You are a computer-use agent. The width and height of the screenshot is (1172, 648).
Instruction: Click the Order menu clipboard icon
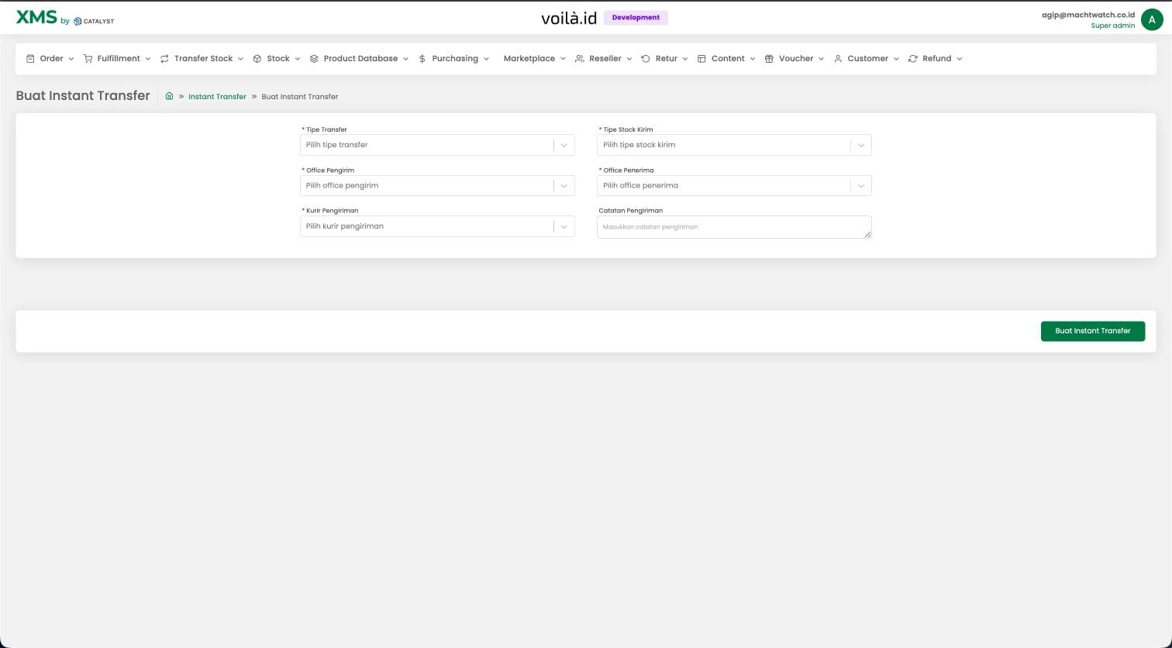(30, 59)
